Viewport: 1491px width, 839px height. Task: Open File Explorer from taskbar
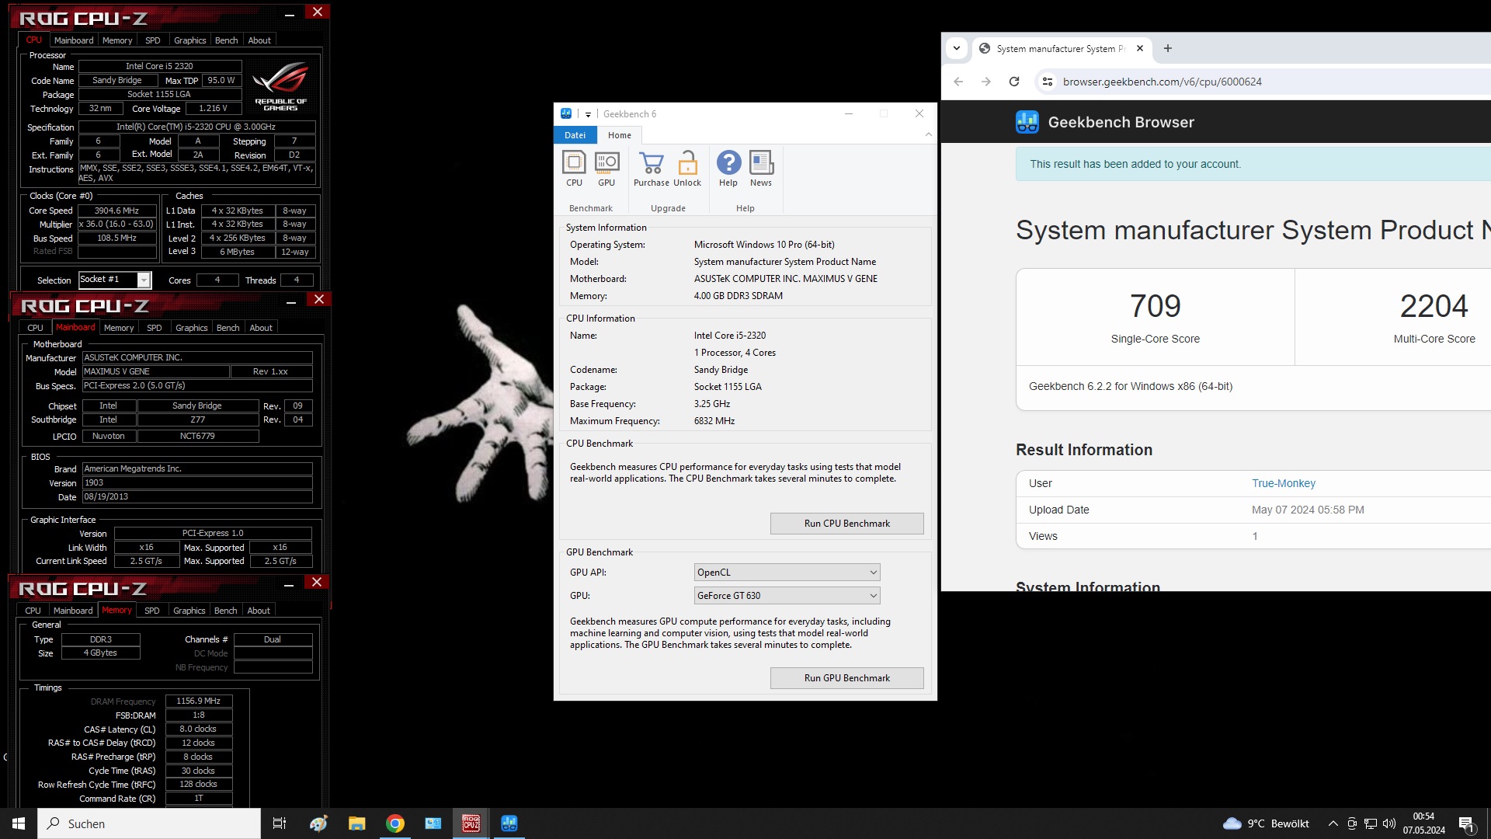point(356,823)
